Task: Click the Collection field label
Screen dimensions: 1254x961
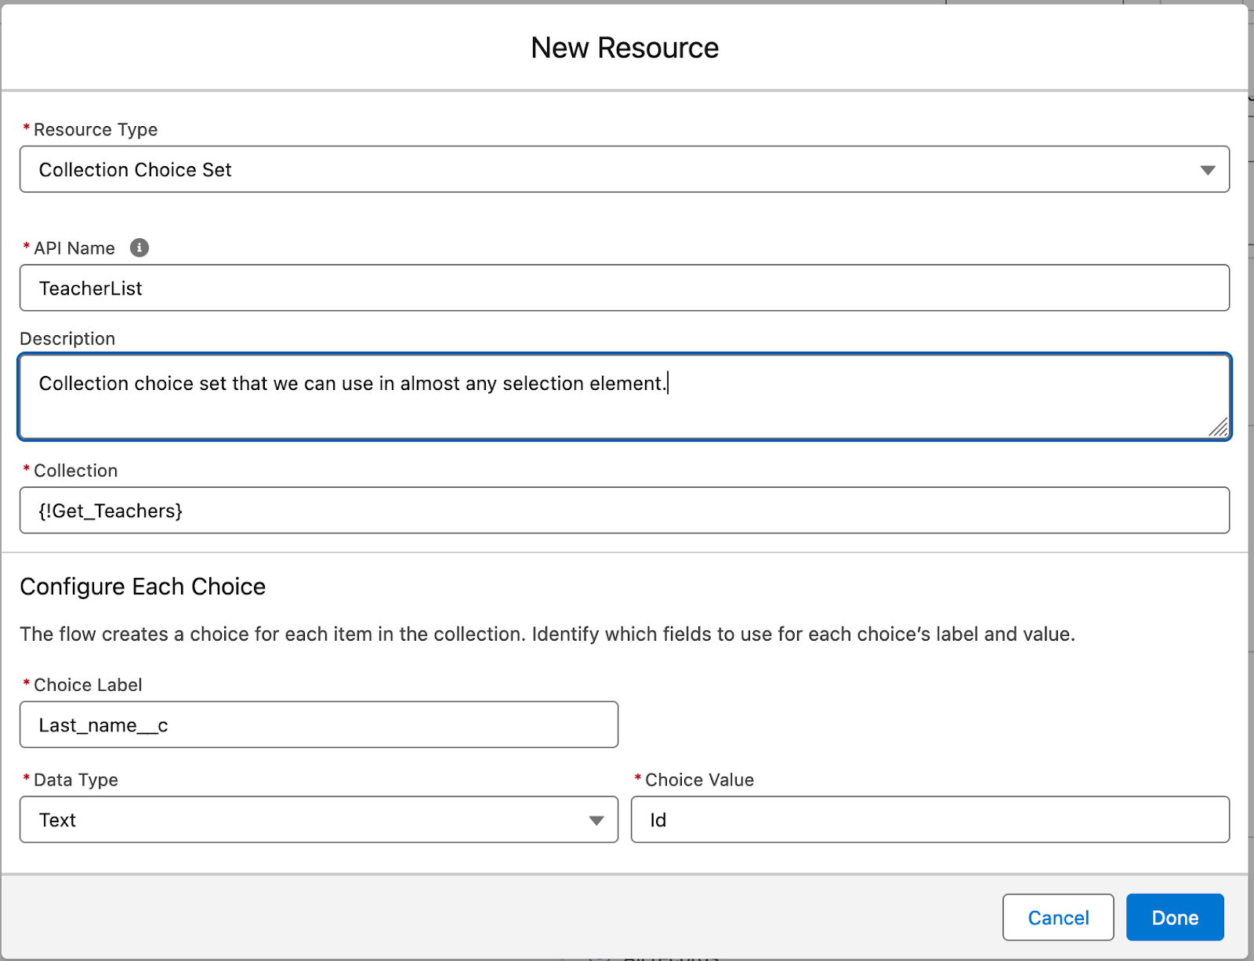Action: (x=75, y=471)
